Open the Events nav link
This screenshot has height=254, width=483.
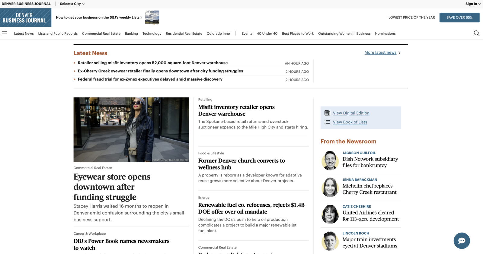point(247,33)
